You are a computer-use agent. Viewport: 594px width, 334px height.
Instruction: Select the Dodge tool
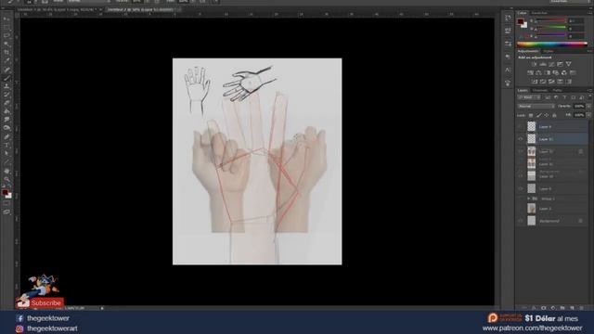point(6,128)
